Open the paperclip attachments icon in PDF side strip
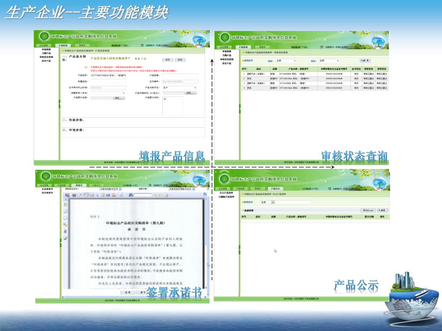The height and width of the screenshot is (331, 442). coord(66,231)
